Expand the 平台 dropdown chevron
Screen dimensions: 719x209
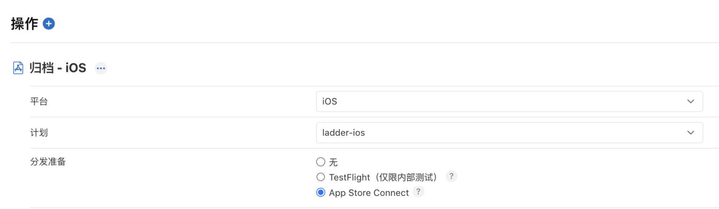point(690,102)
